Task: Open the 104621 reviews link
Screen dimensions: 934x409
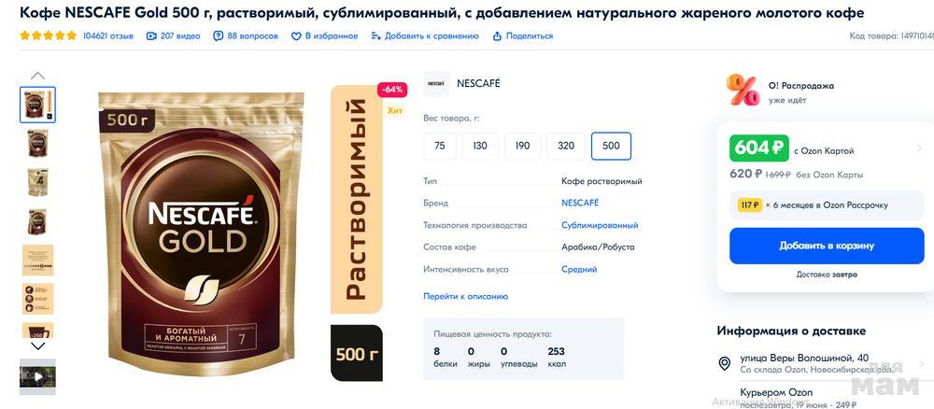Action: [x=107, y=36]
